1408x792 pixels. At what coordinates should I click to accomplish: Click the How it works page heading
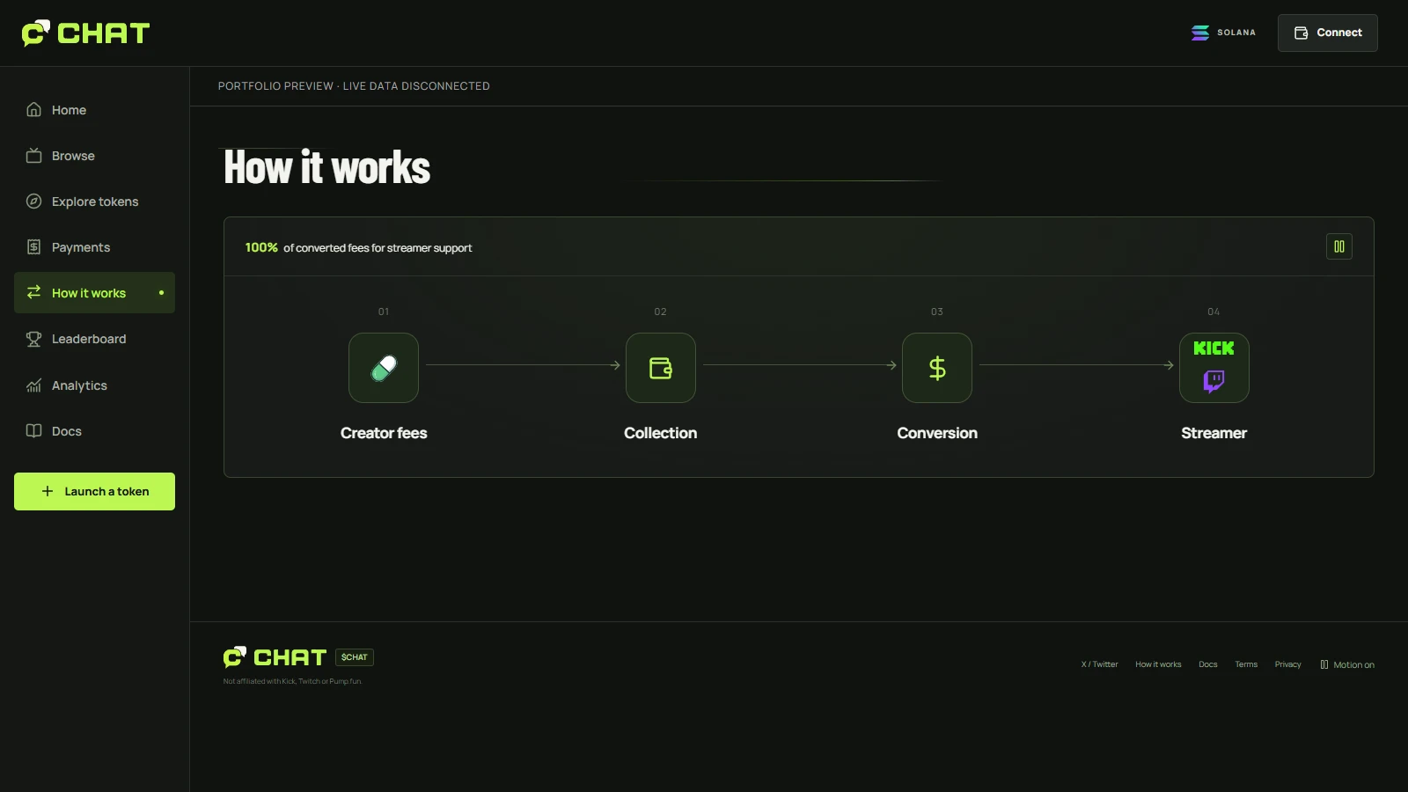[x=327, y=167]
